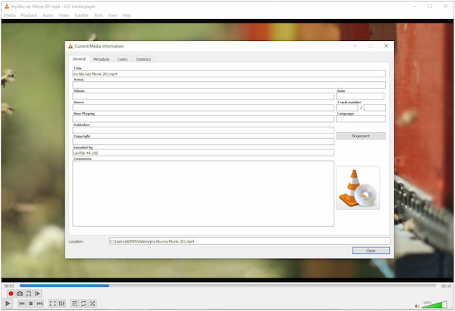
Task: Maximize the VLC main window
Action: tap(430, 6)
